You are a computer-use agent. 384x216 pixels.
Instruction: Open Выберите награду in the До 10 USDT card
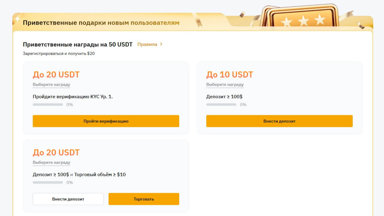[225, 85]
